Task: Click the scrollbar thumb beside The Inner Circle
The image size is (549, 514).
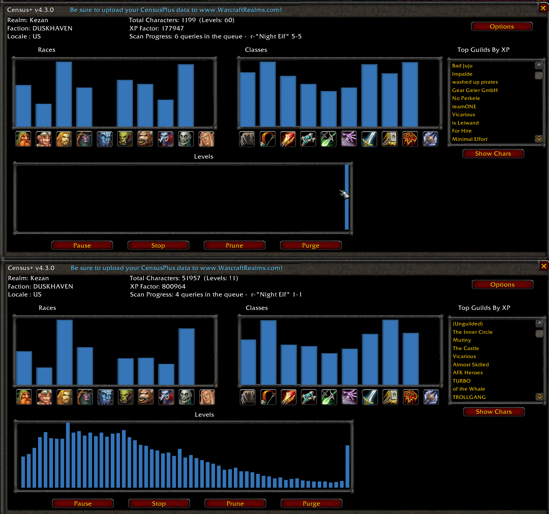Action: point(540,333)
